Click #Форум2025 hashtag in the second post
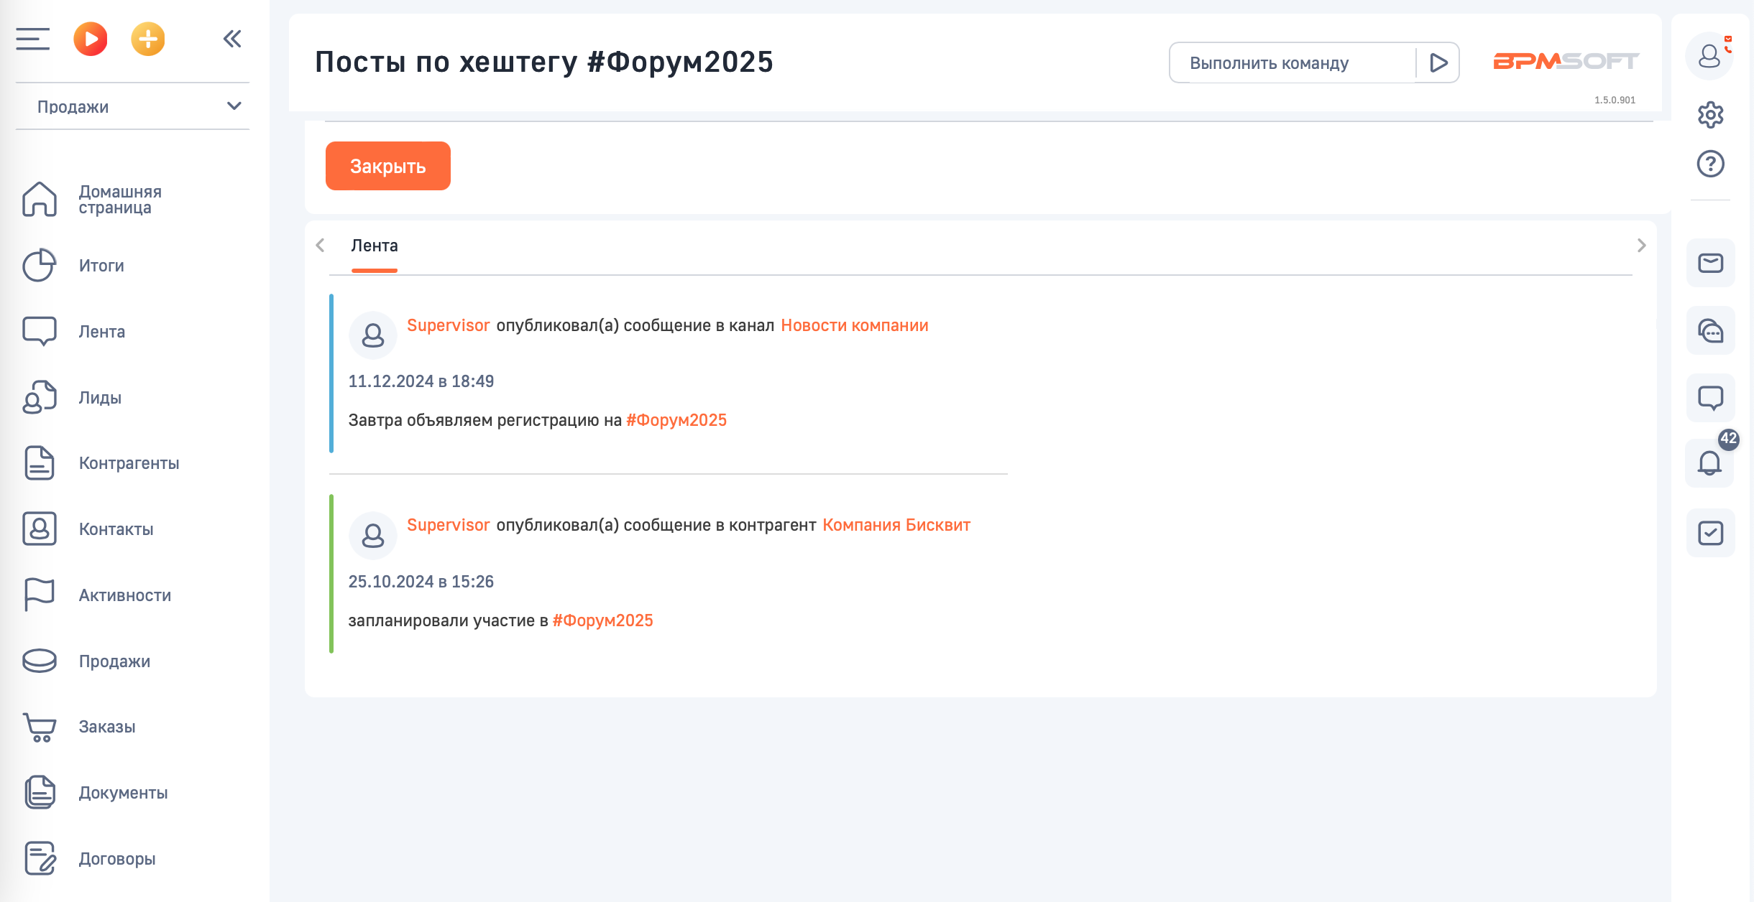The image size is (1754, 902). (x=603, y=620)
